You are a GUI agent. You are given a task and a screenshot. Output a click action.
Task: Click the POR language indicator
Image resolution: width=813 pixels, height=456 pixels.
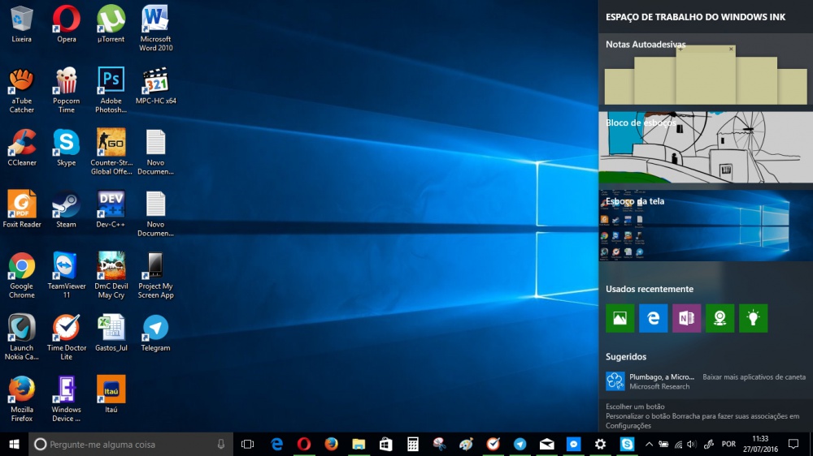728,444
